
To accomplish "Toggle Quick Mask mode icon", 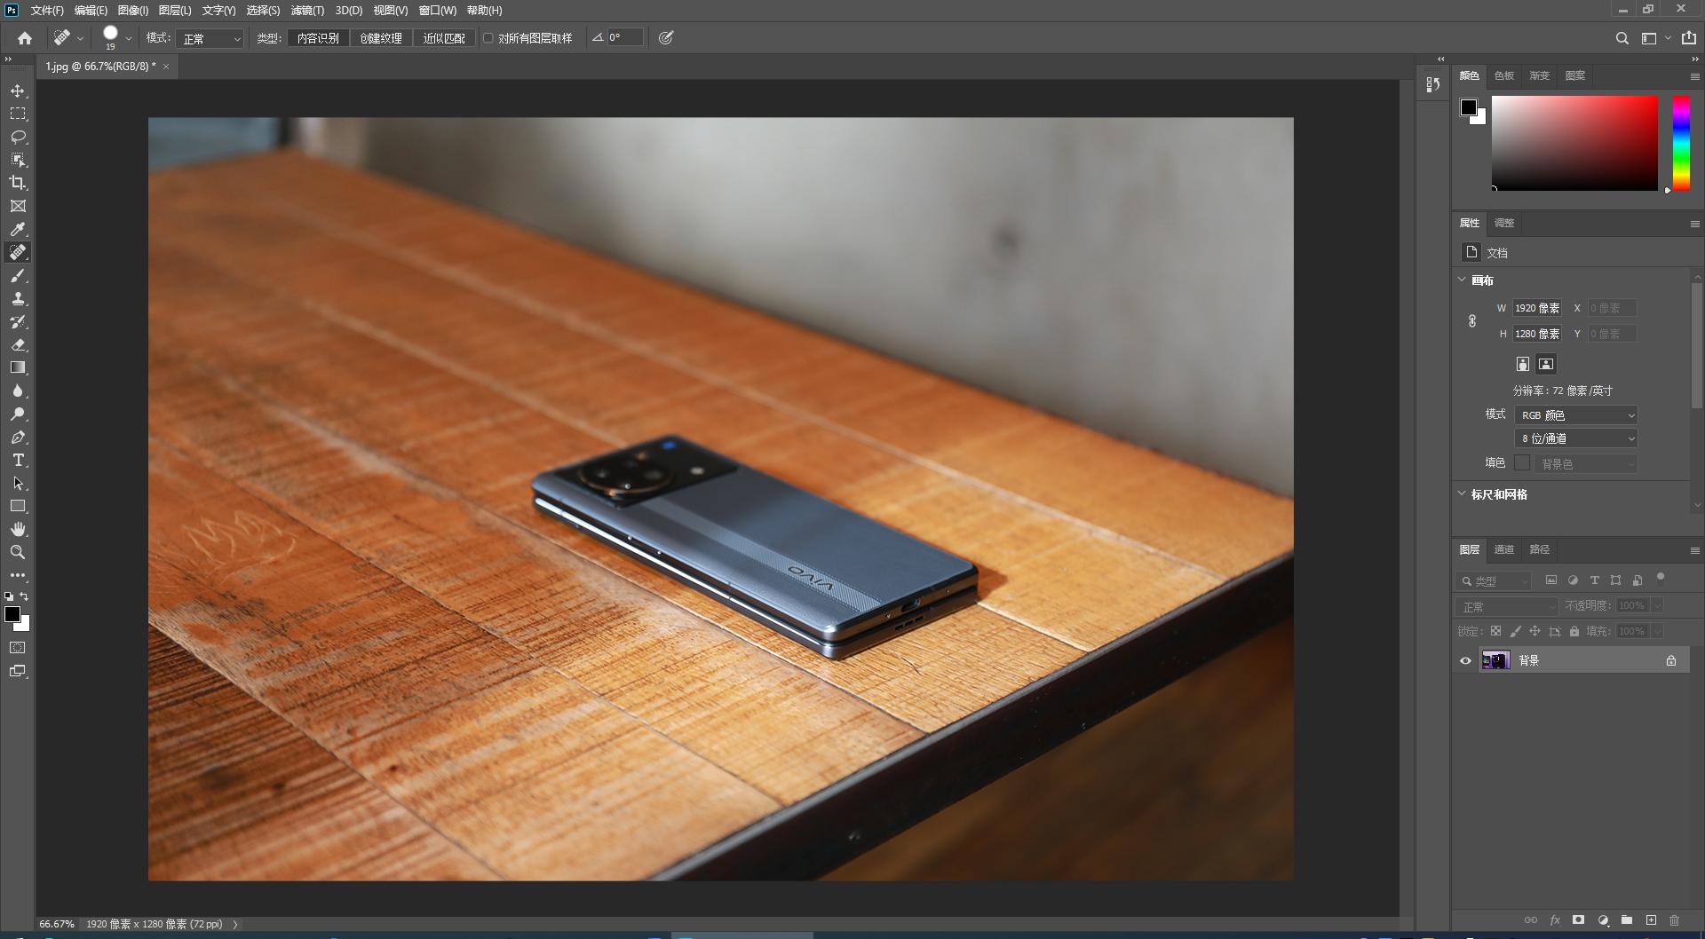I will 18,648.
